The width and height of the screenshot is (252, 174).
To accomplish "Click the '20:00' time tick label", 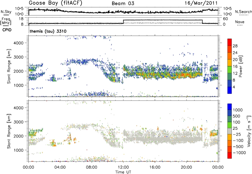I will pyautogui.click(x=186, y=167).
